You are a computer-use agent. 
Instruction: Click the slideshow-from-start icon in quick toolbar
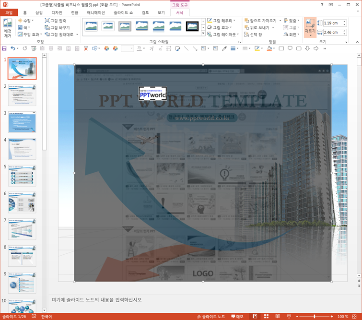[x=34, y=48]
